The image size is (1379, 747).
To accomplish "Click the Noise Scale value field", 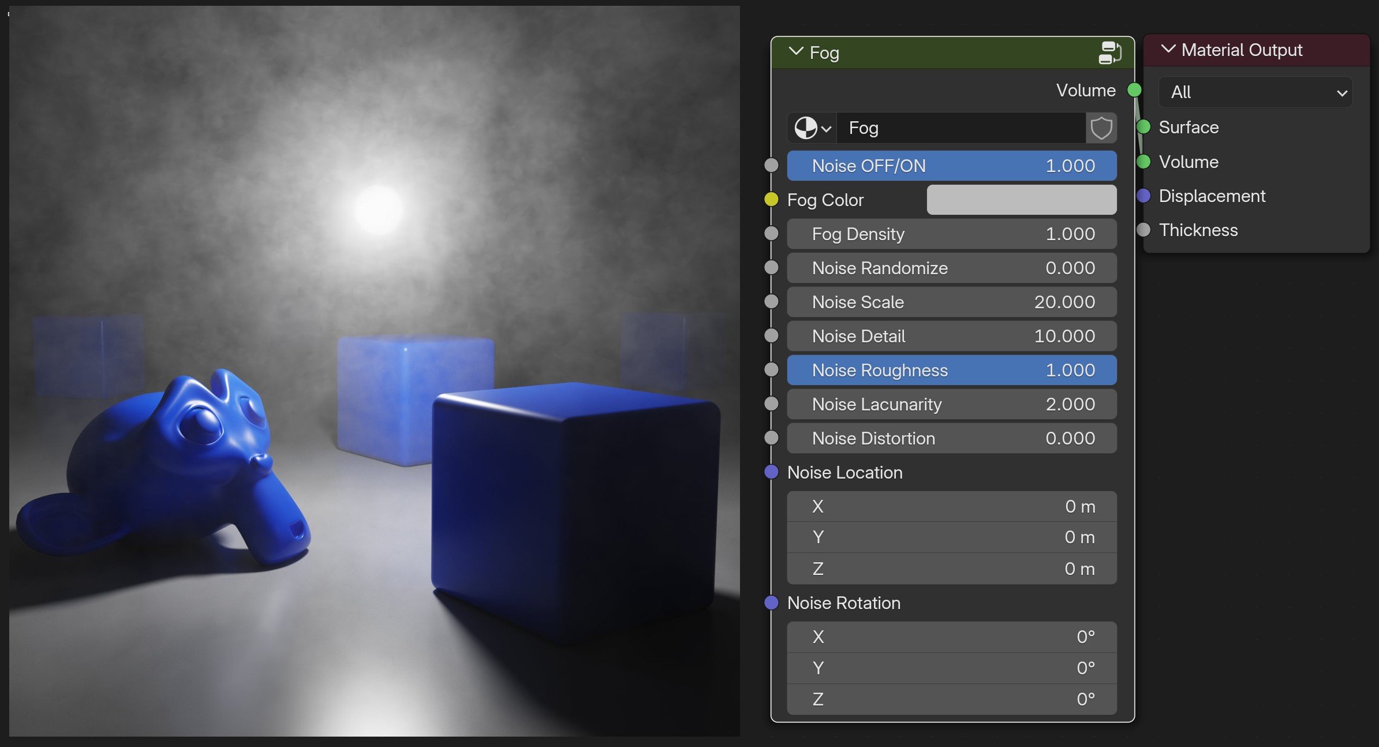I will pyautogui.click(x=952, y=302).
